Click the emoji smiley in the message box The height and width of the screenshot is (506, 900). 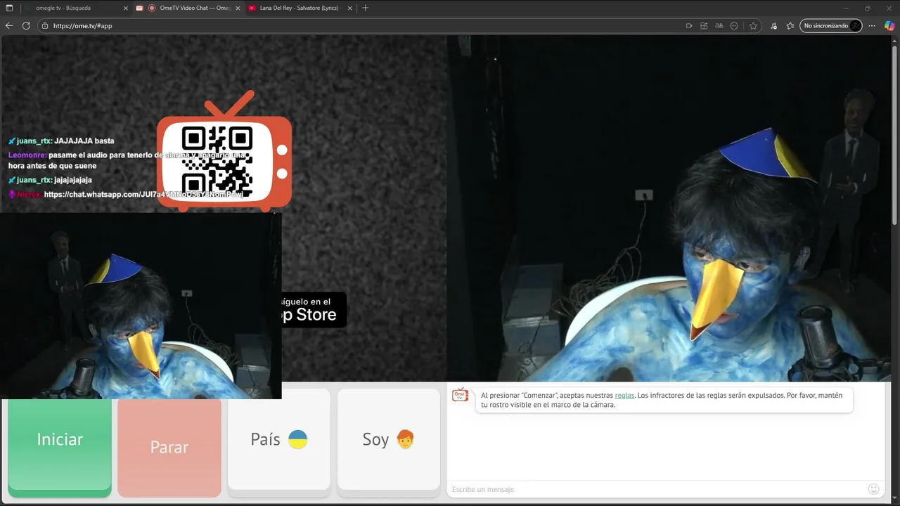pos(873,489)
